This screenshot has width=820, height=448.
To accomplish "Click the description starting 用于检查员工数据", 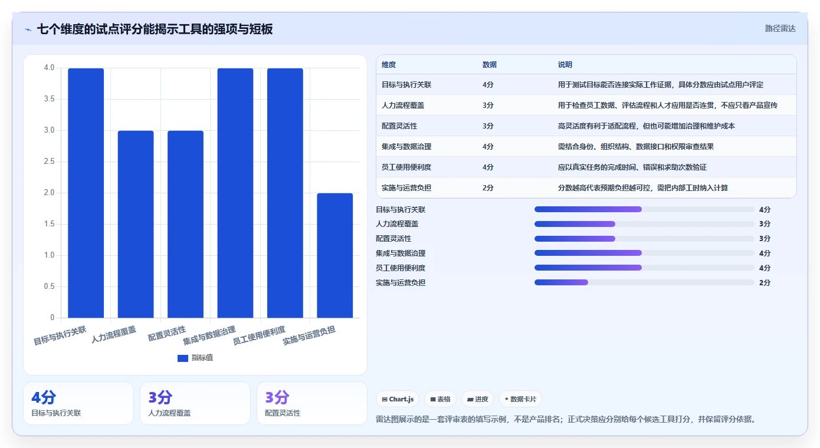I will coord(668,106).
